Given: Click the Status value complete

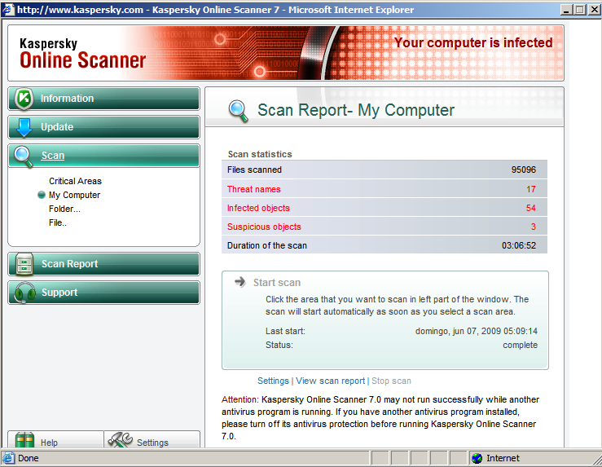Looking at the screenshot, I should point(521,345).
